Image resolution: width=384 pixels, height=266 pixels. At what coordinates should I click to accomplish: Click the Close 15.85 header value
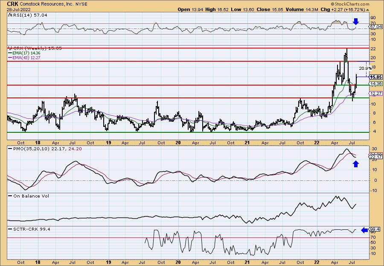coord(270,9)
